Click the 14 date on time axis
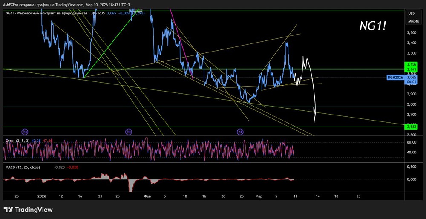 [317, 196]
